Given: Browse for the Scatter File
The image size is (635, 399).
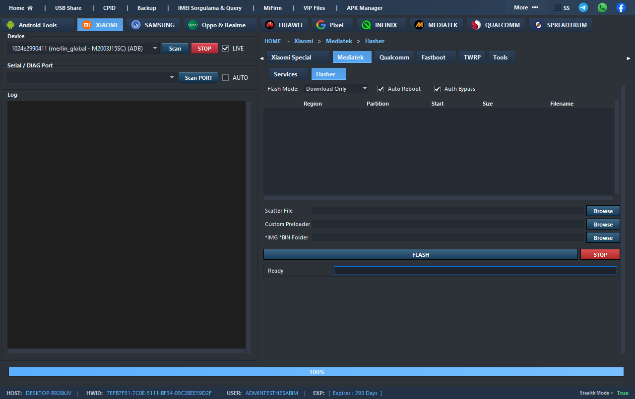Looking at the screenshot, I should pyautogui.click(x=603, y=211).
